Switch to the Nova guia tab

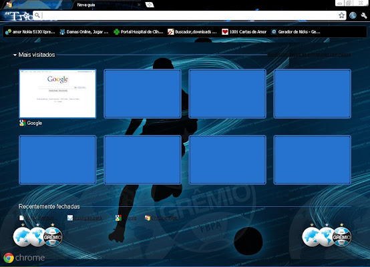coord(108,5)
